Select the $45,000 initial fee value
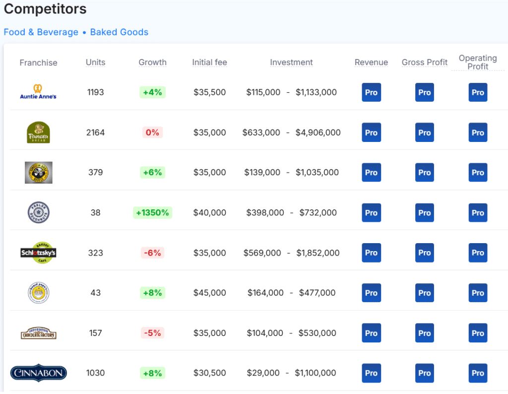Image resolution: width=508 pixels, height=394 pixels. click(x=210, y=293)
